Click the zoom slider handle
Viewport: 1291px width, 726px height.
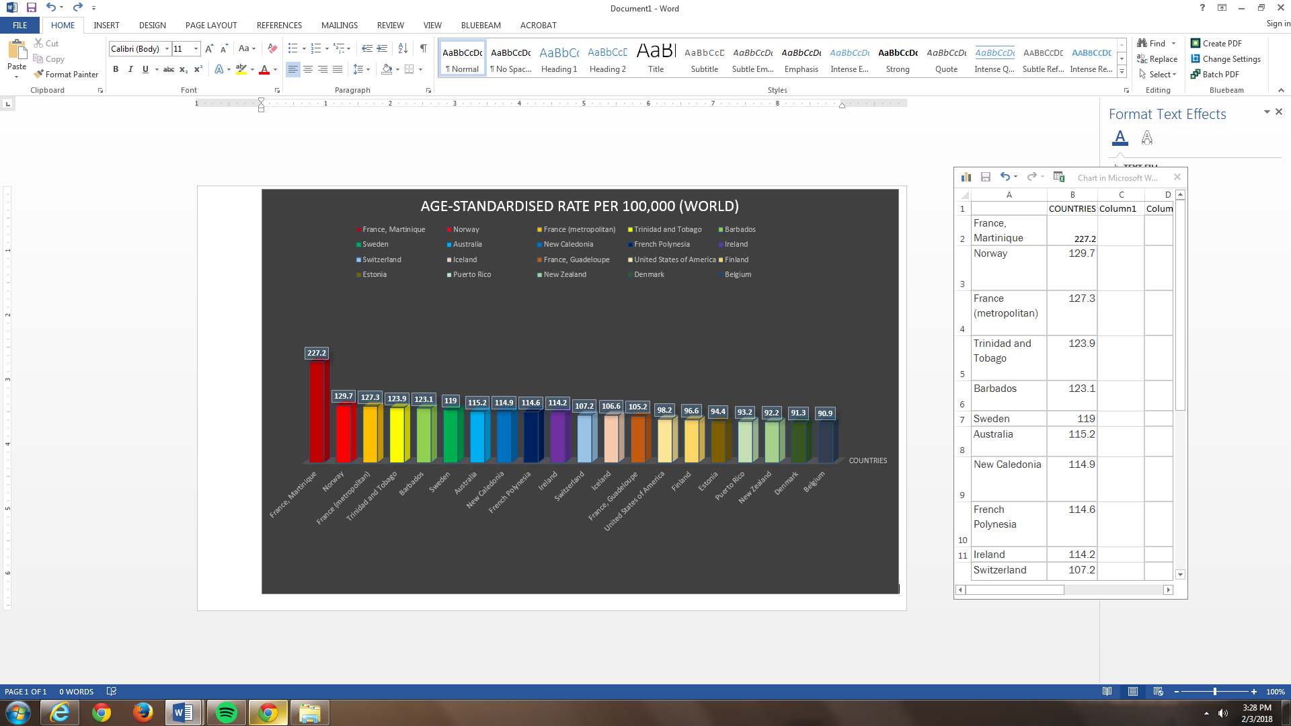1214,692
